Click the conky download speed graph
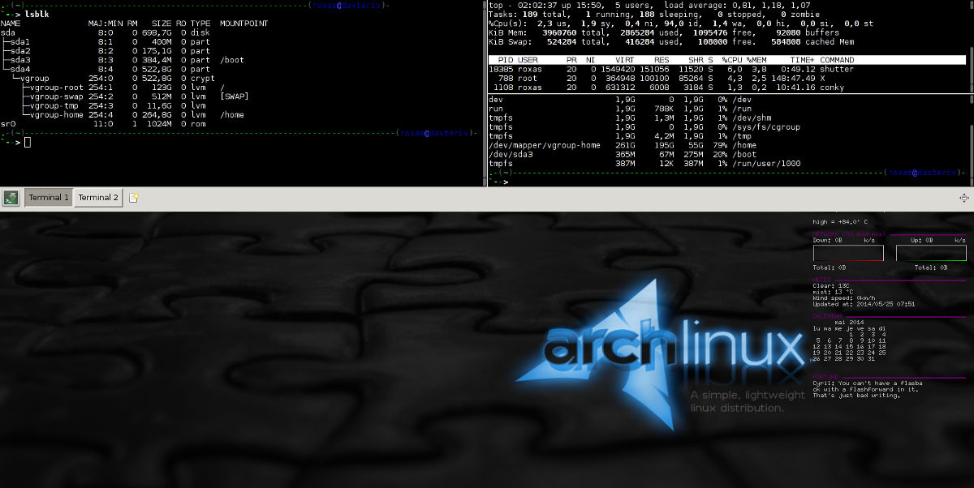Image resolution: width=974 pixels, height=488 pixels. point(848,253)
